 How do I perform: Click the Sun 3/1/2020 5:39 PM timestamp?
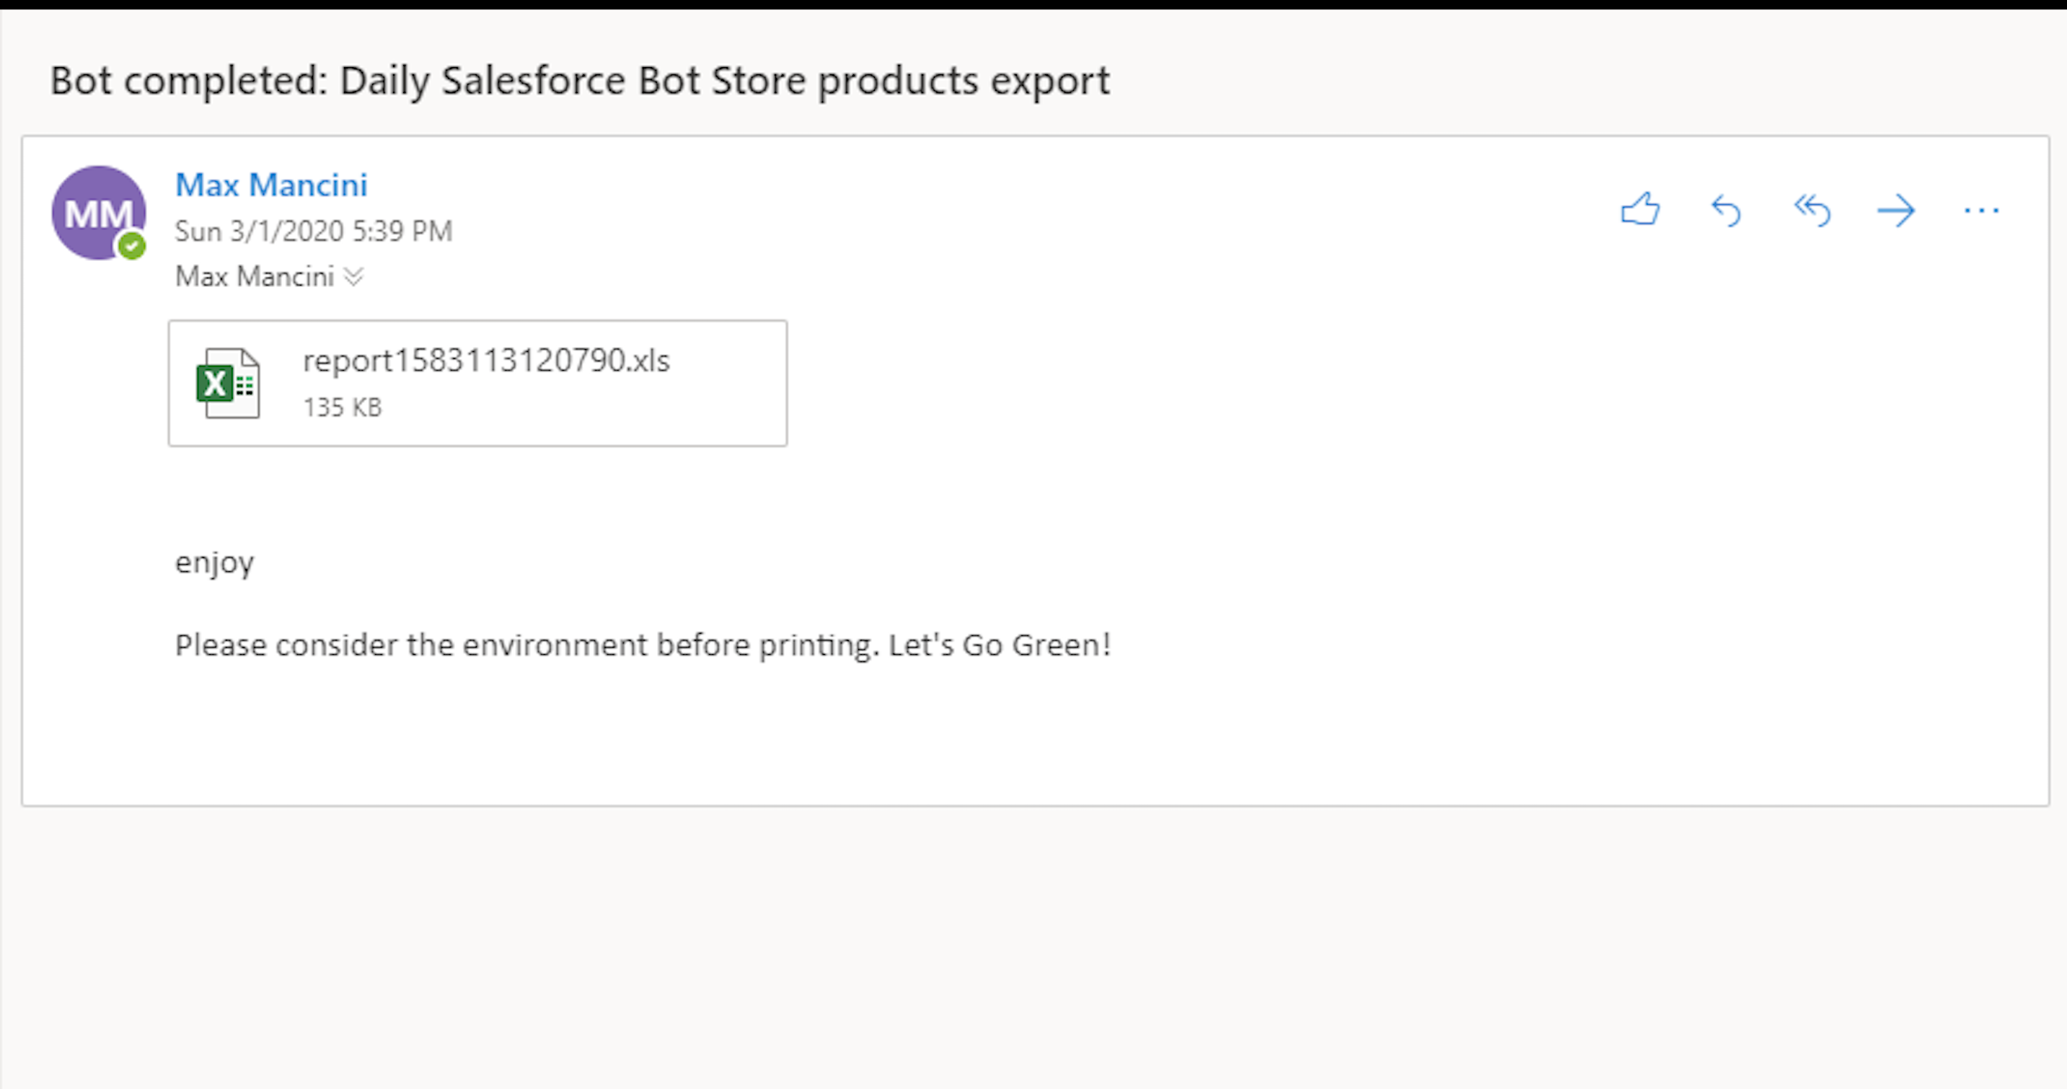pyautogui.click(x=314, y=231)
